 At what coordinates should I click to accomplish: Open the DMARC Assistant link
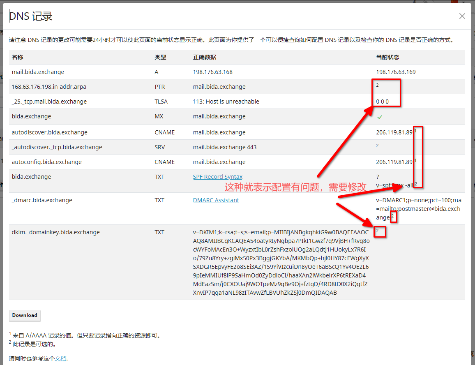click(216, 200)
